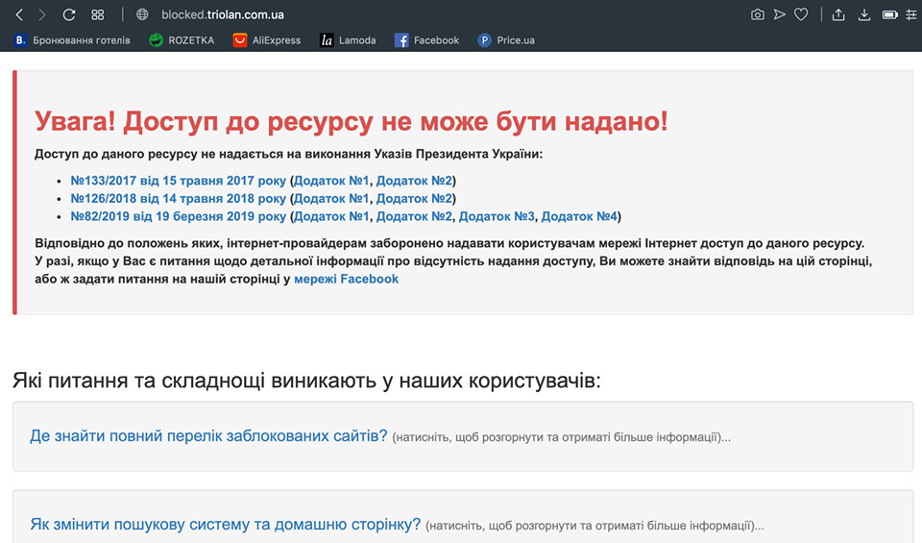Open the Price.ua bookmark

pyautogui.click(x=506, y=40)
